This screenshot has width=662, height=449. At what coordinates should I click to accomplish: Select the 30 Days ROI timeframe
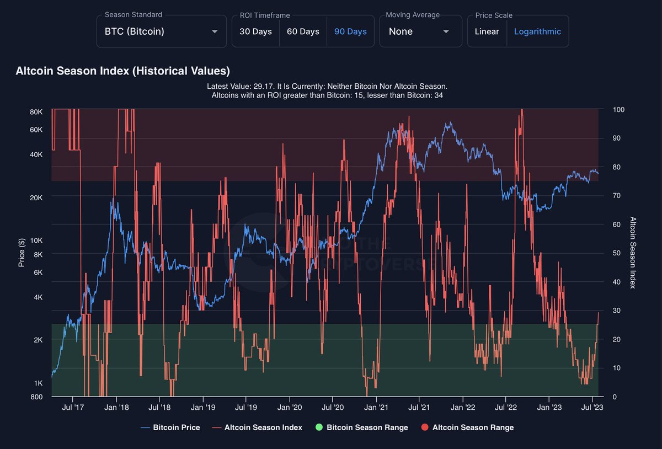coord(255,31)
